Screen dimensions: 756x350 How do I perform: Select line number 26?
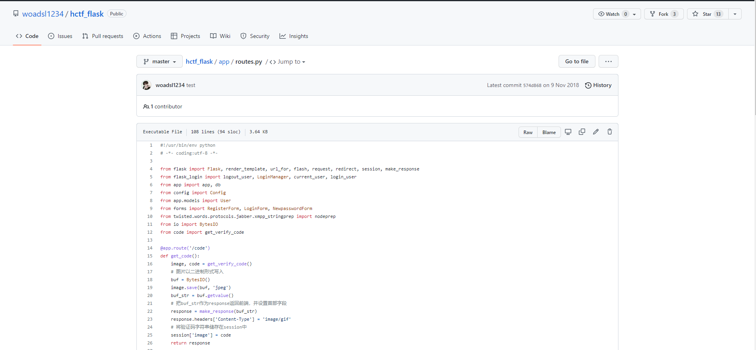150,343
